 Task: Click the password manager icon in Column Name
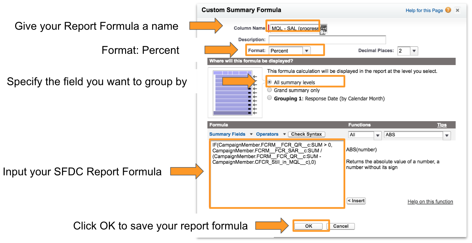point(323,29)
